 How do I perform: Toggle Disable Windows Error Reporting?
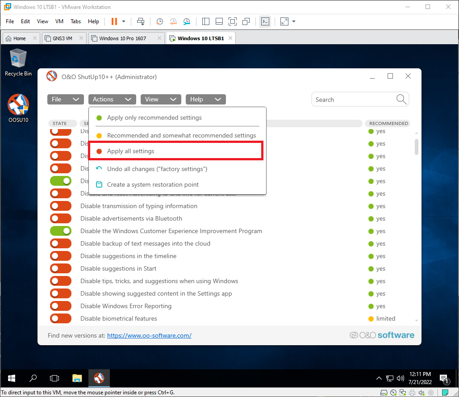click(61, 306)
